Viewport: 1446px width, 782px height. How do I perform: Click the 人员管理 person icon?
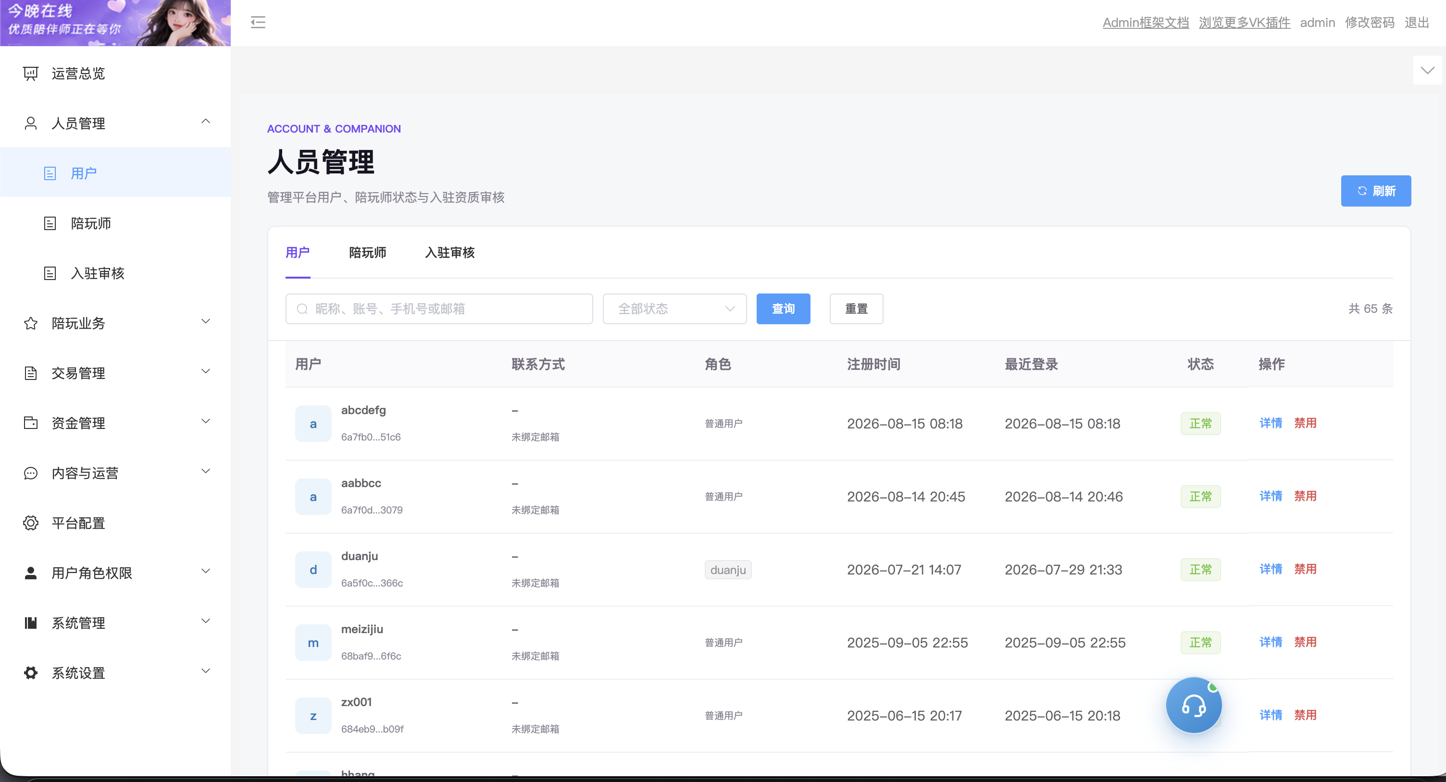[31, 123]
